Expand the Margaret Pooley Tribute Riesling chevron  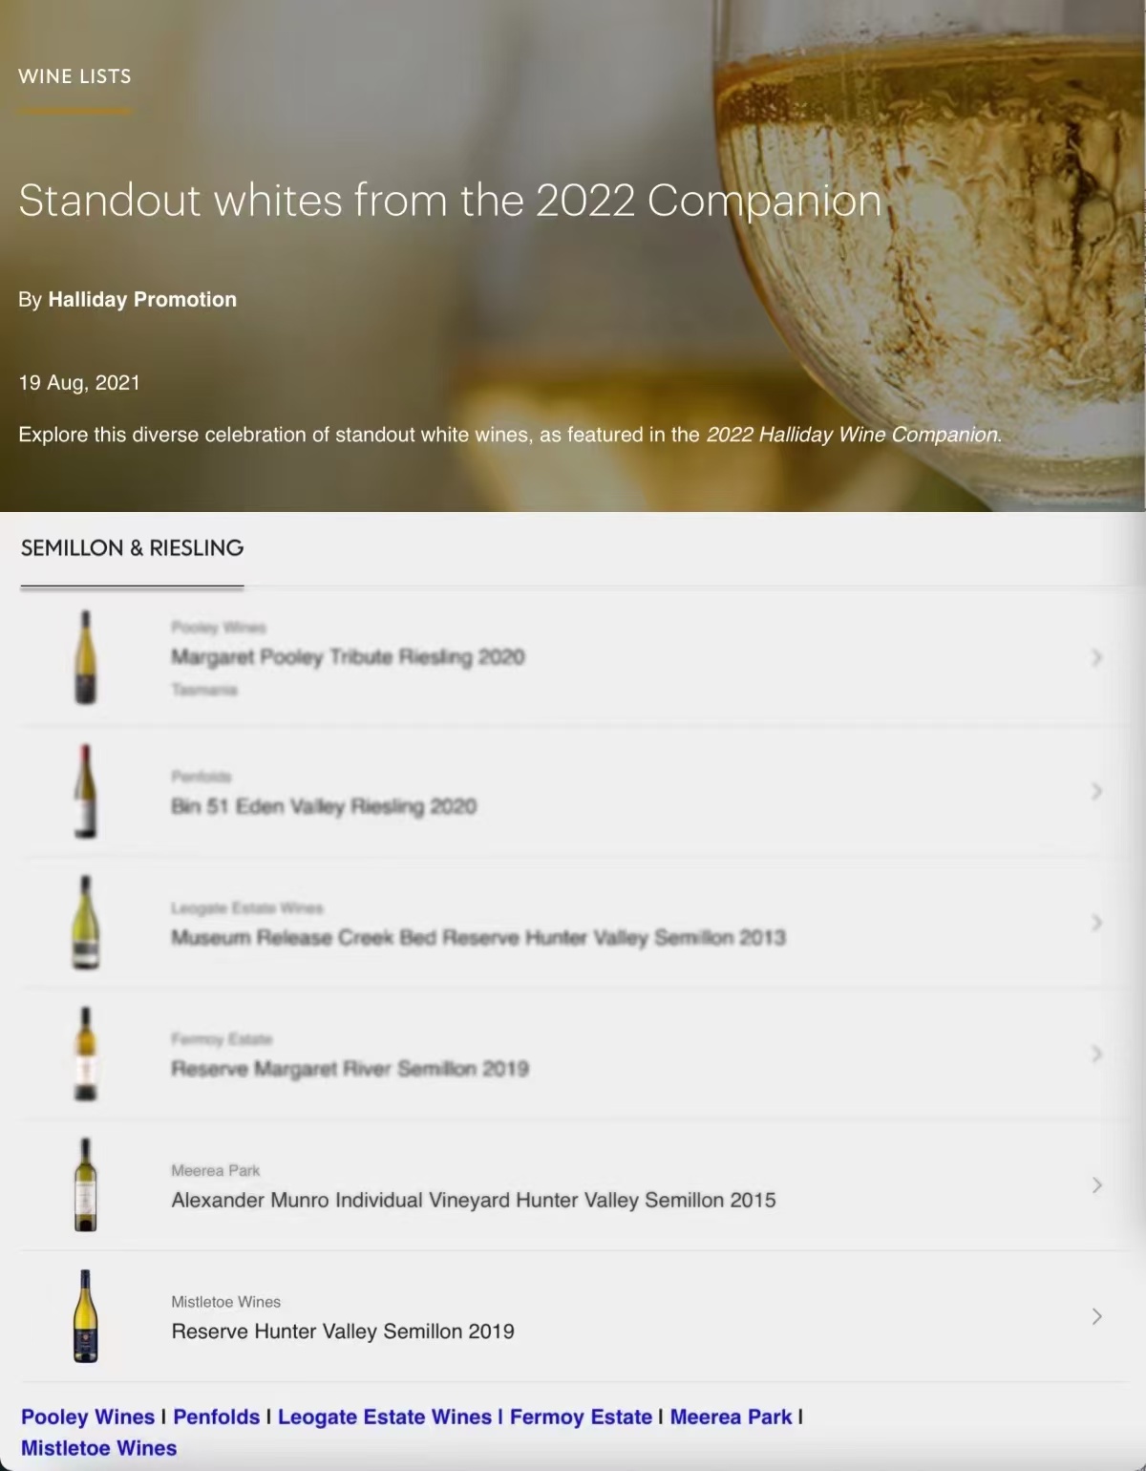[x=1096, y=657]
